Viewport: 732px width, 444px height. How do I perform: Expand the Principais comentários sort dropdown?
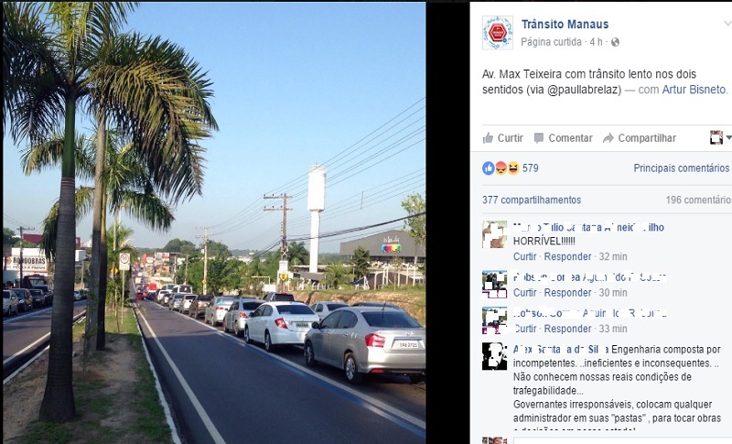[x=681, y=168]
